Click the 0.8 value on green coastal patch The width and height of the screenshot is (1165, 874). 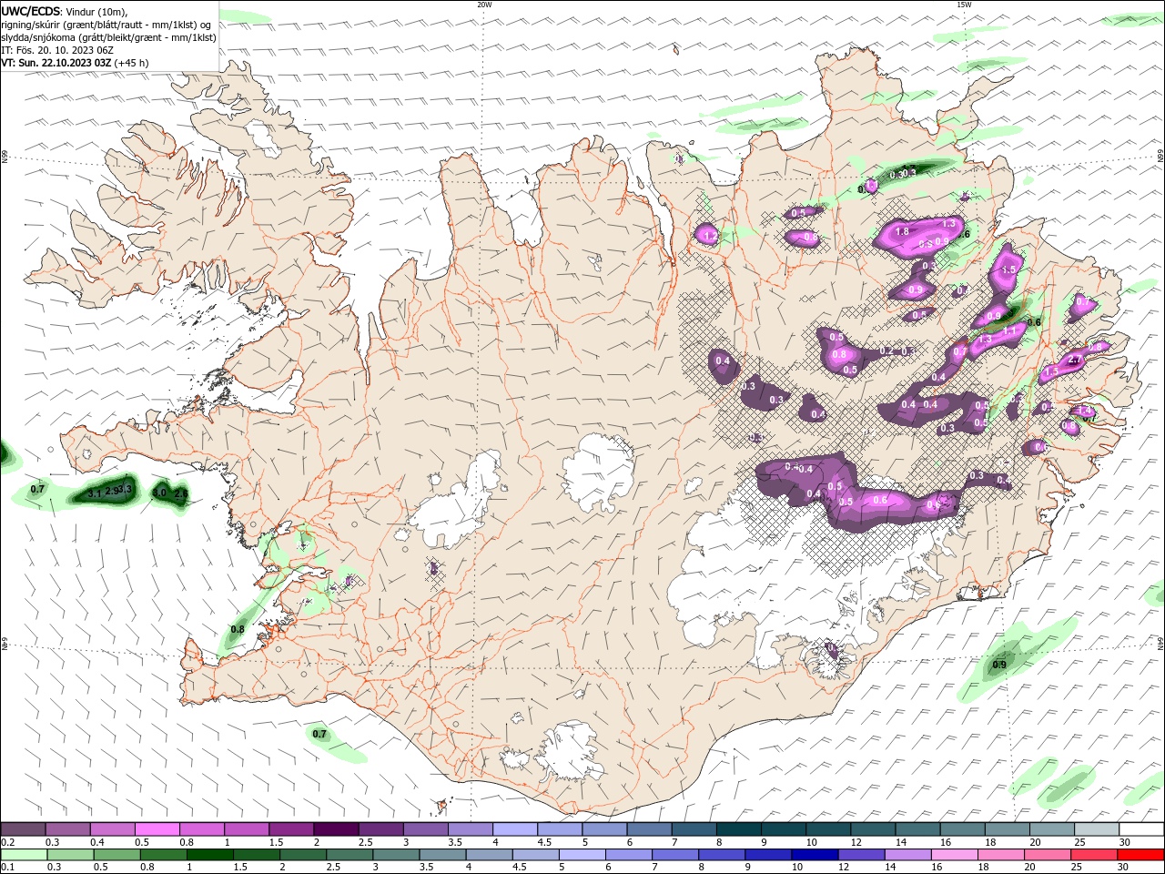[x=238, y=629]
